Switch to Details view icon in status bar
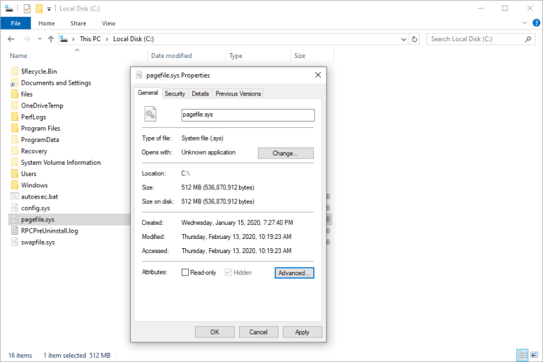 [x=522, y=355]
